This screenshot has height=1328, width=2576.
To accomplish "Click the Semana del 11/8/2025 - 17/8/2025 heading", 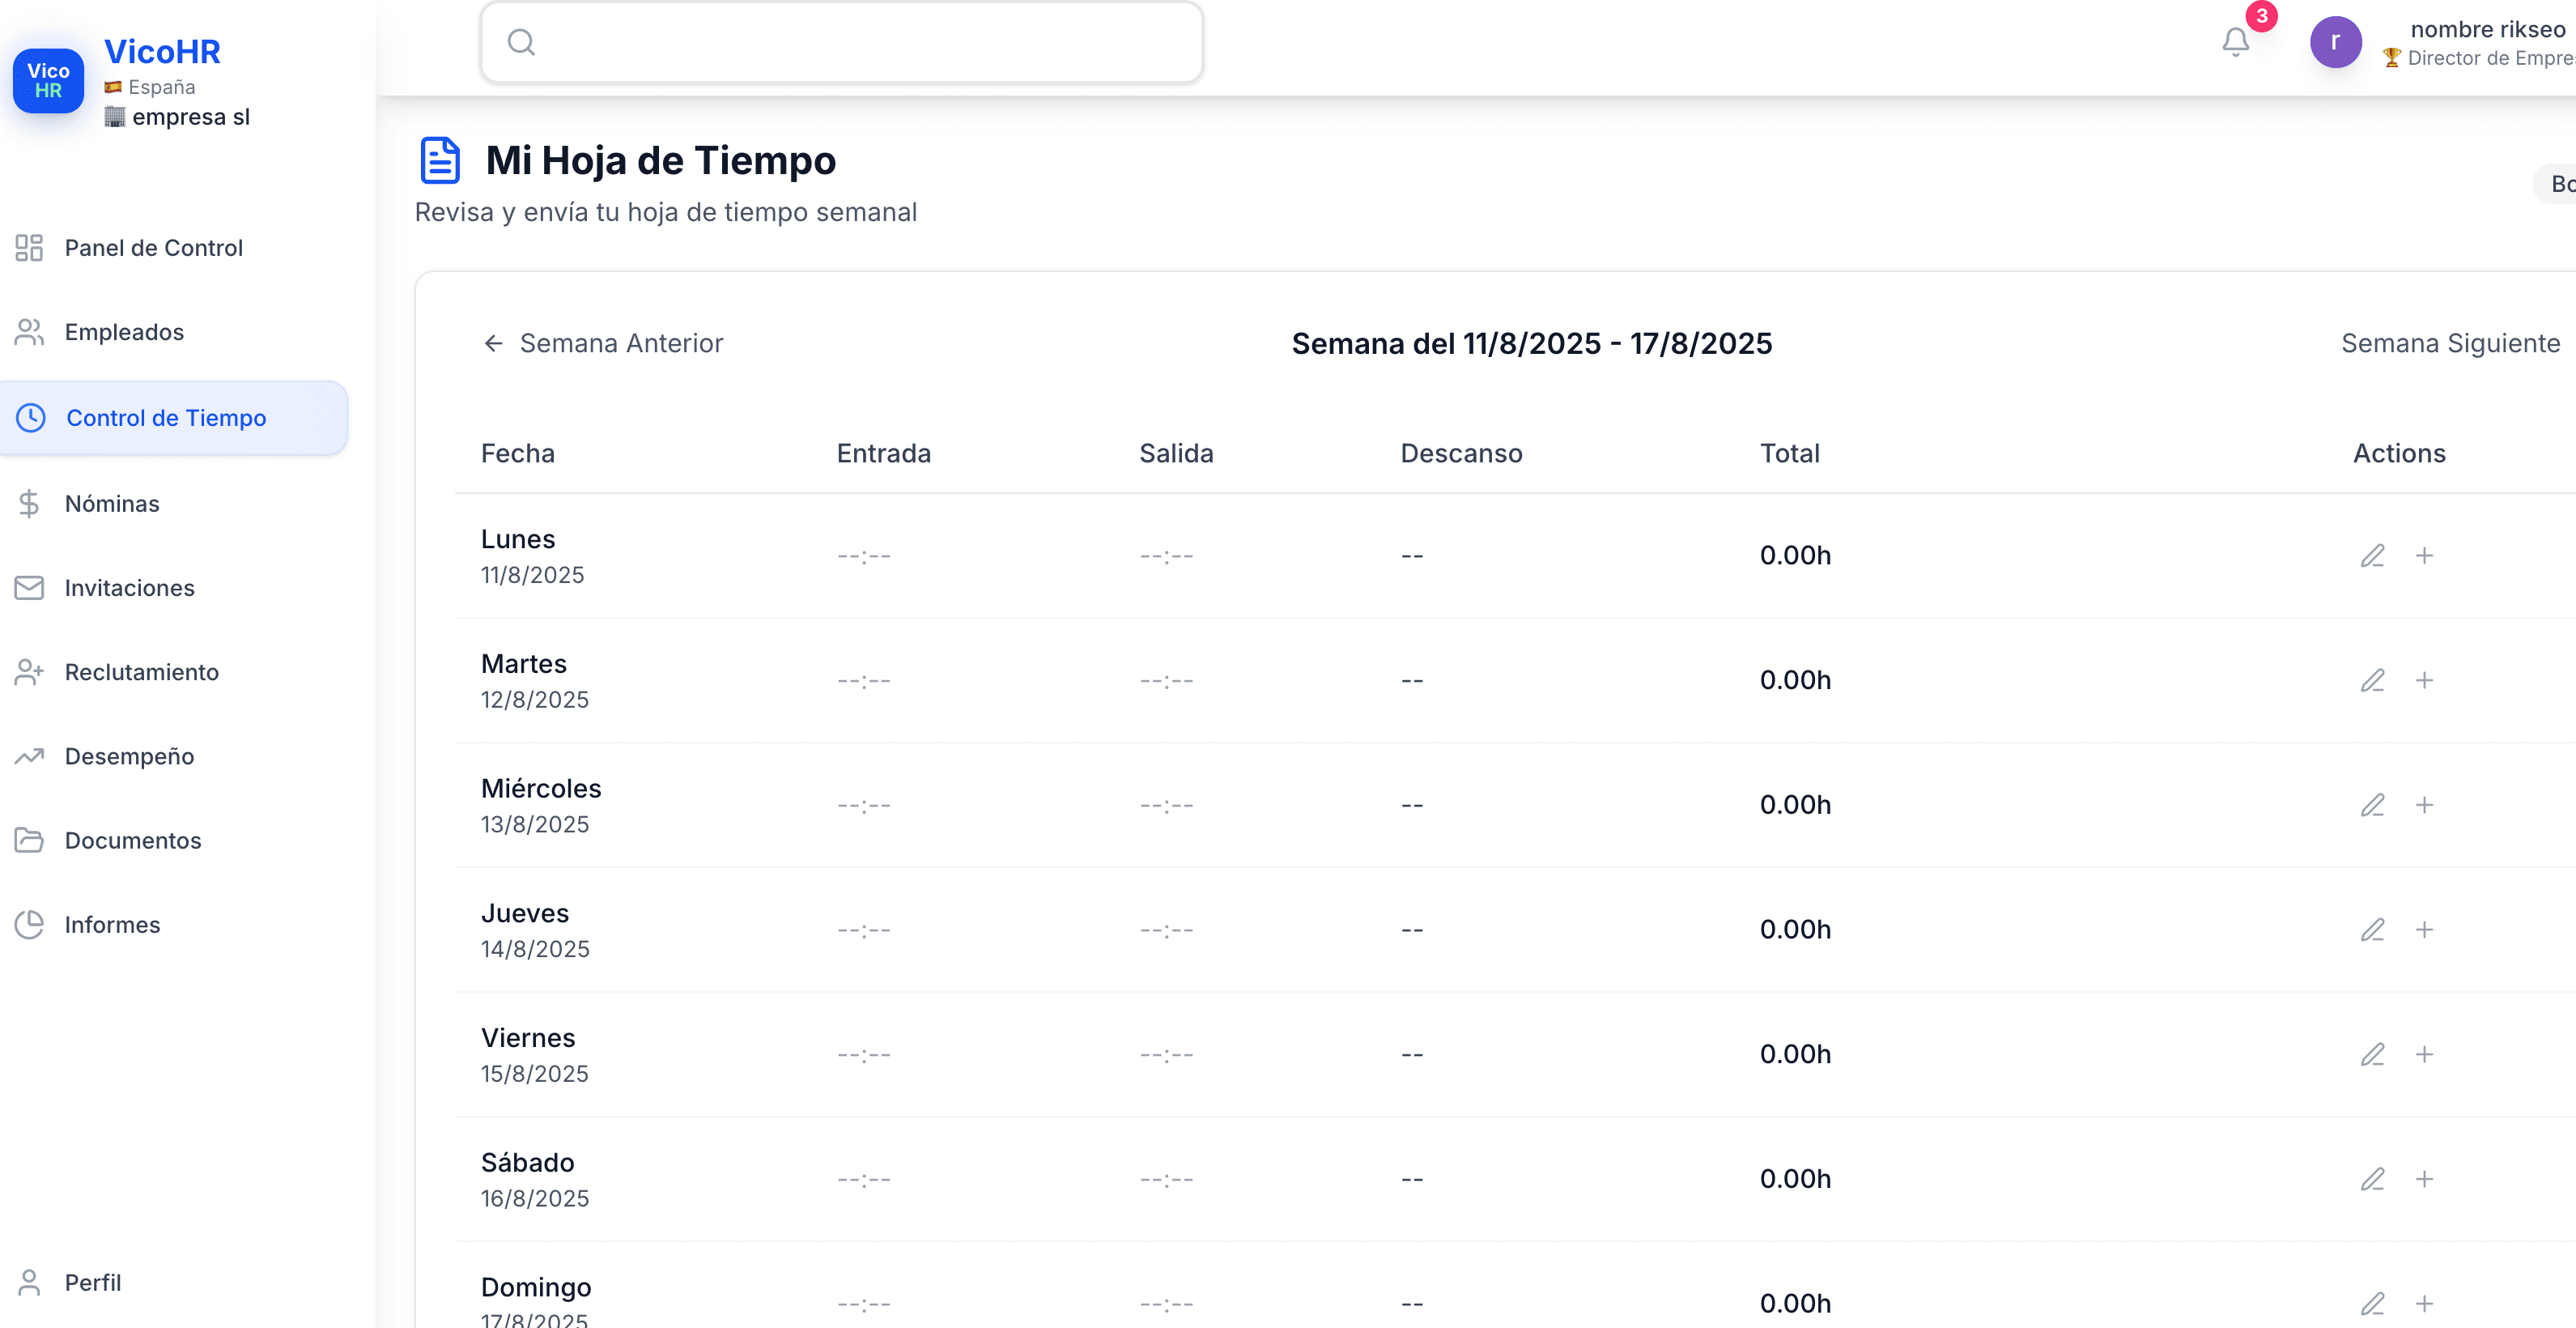I will point(1531,343).
